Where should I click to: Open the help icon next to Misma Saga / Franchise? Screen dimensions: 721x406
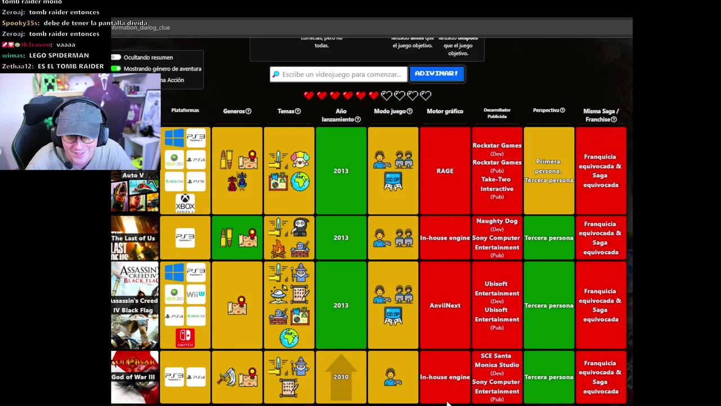coord(614,120)
